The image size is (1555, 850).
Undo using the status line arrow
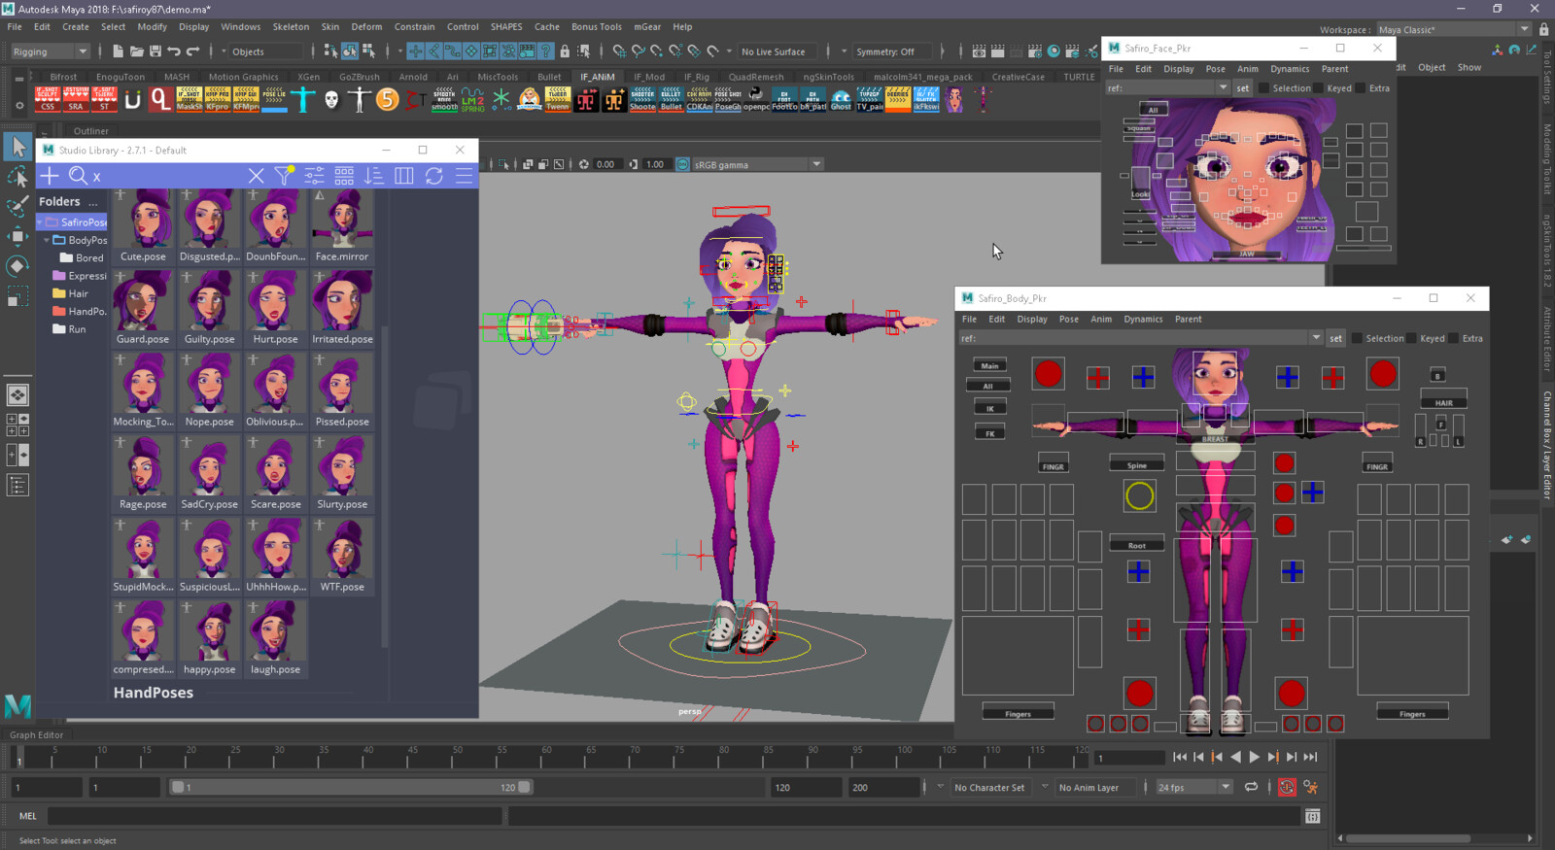point(174,51)
